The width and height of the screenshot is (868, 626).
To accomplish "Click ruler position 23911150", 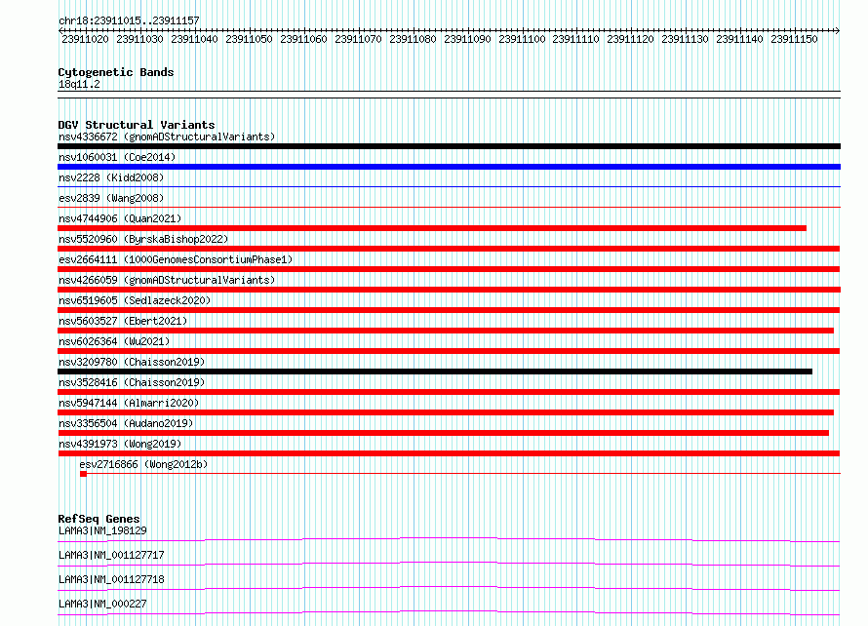I will tap(795, 39).
